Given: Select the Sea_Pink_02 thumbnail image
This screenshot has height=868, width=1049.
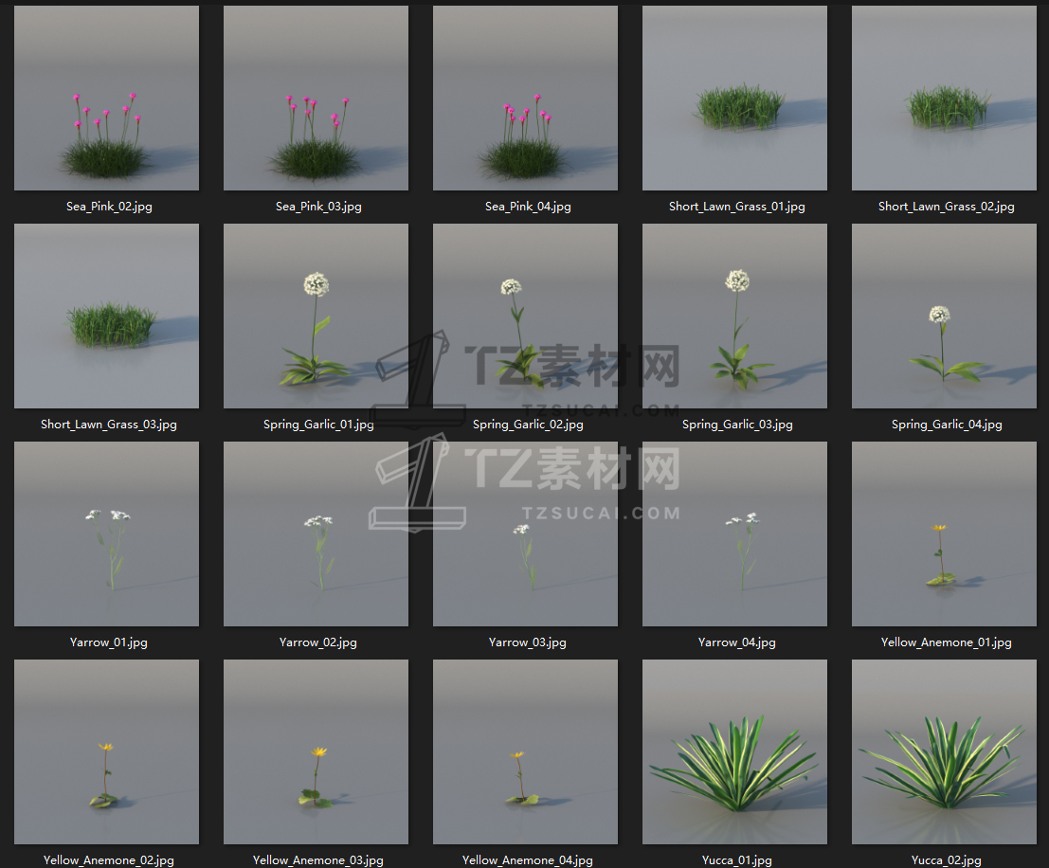Looking at the screenshot, I should [x=106, y=98].
